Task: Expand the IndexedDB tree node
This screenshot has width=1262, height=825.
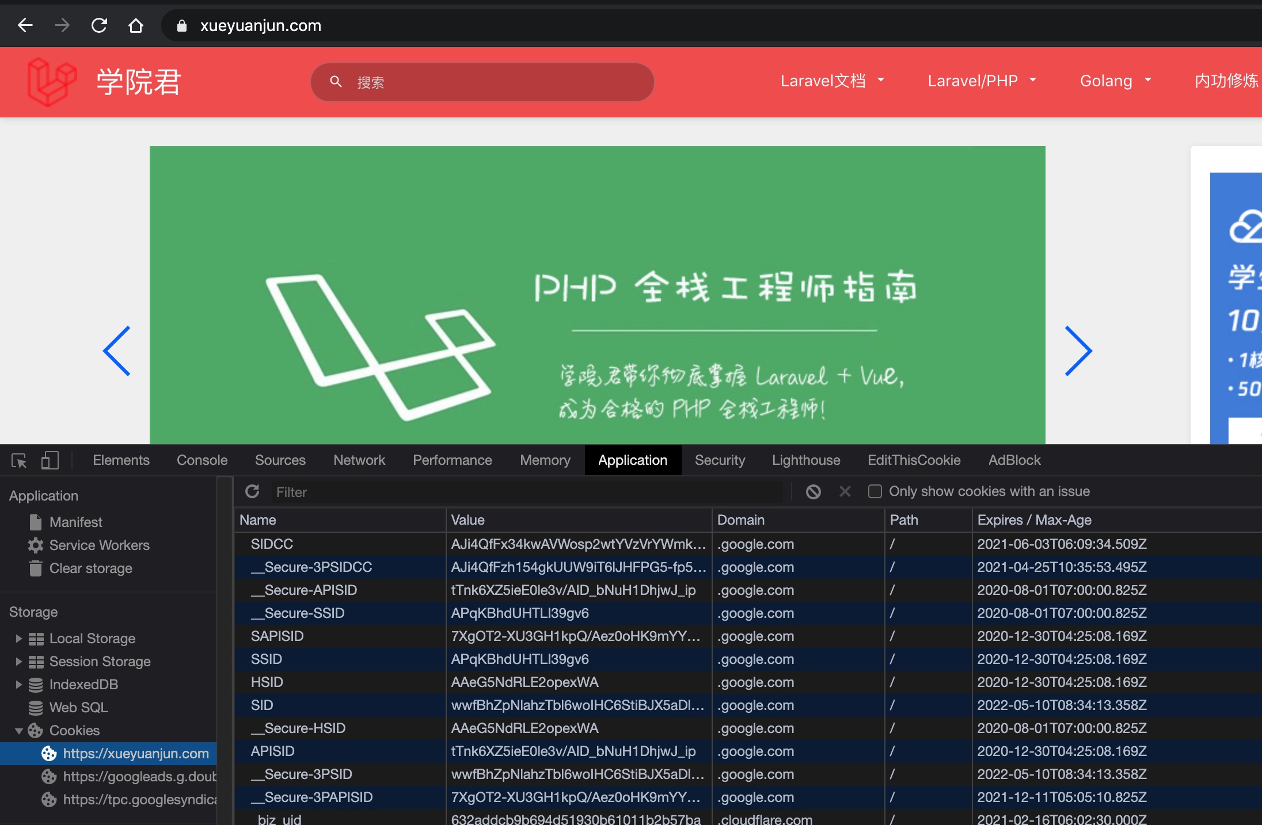Action: coord(18,685)
